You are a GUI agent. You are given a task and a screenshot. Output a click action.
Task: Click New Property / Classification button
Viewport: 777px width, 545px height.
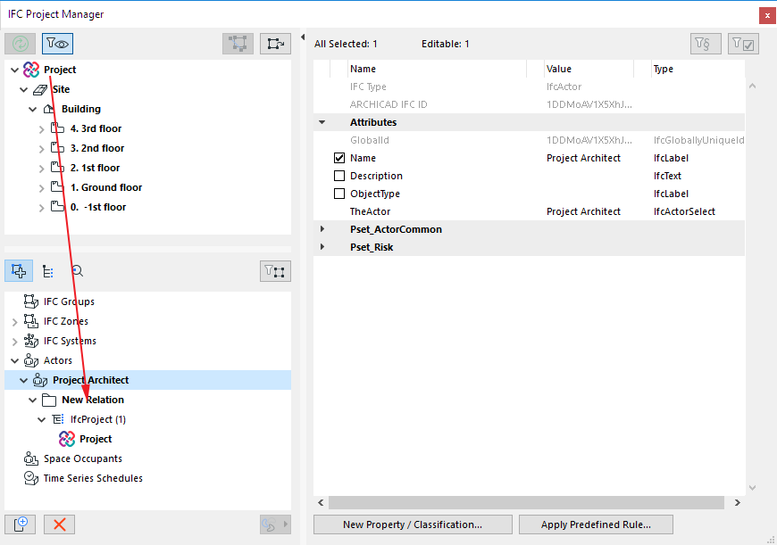[x=413, y=524]
